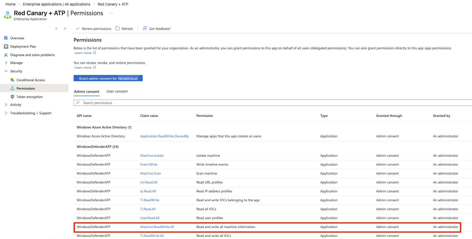Image resolution: width=472 pixels, height=239 pixels.
Task: Click the Granted through column header
Action: [x=389, y=116]
